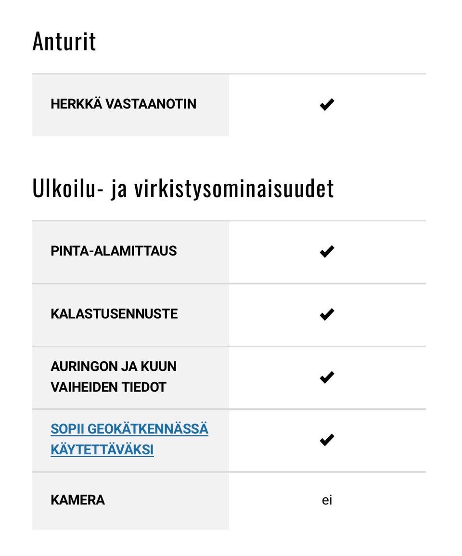Image resolution: width=462 pixels, height=556 pixels.
Task: Click the 'ei' value for Kamera
Action: tap(327, 501)
